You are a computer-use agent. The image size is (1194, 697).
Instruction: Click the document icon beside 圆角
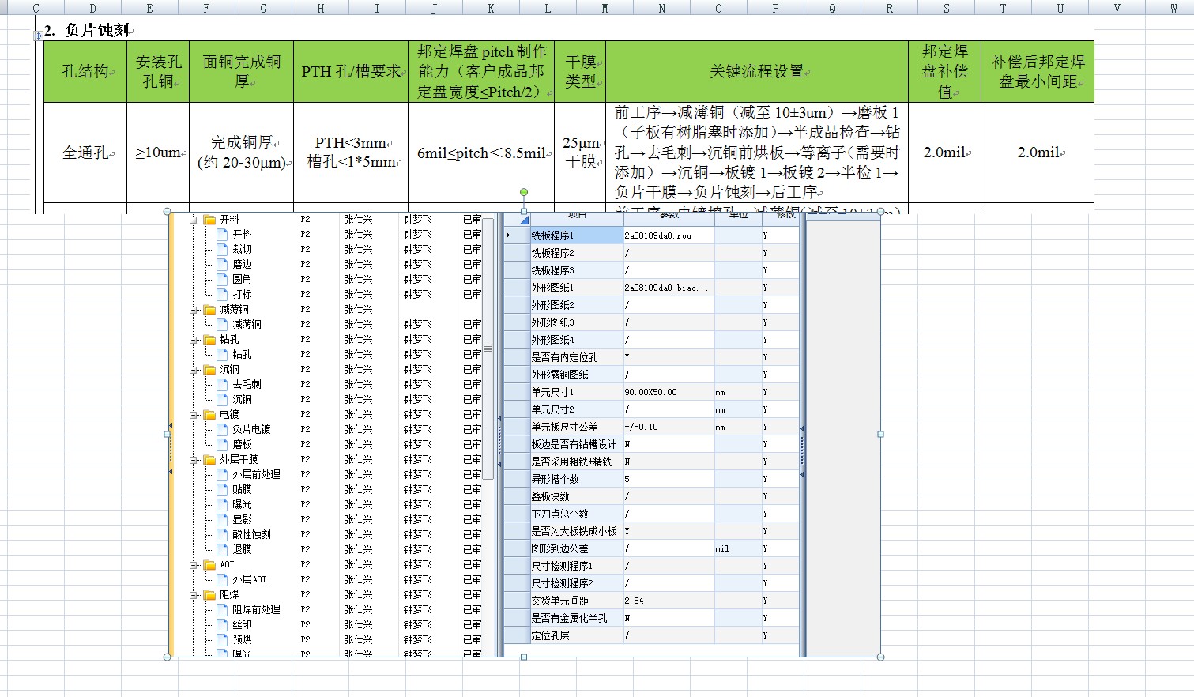pos(223,280)
